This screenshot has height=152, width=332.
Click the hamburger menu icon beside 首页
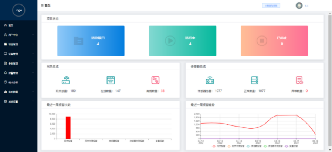pos(42,6)
